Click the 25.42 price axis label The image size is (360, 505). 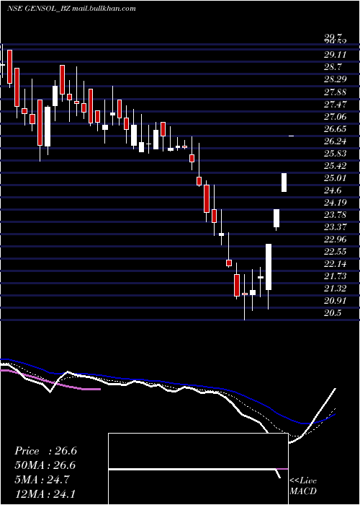coord(336,166)
